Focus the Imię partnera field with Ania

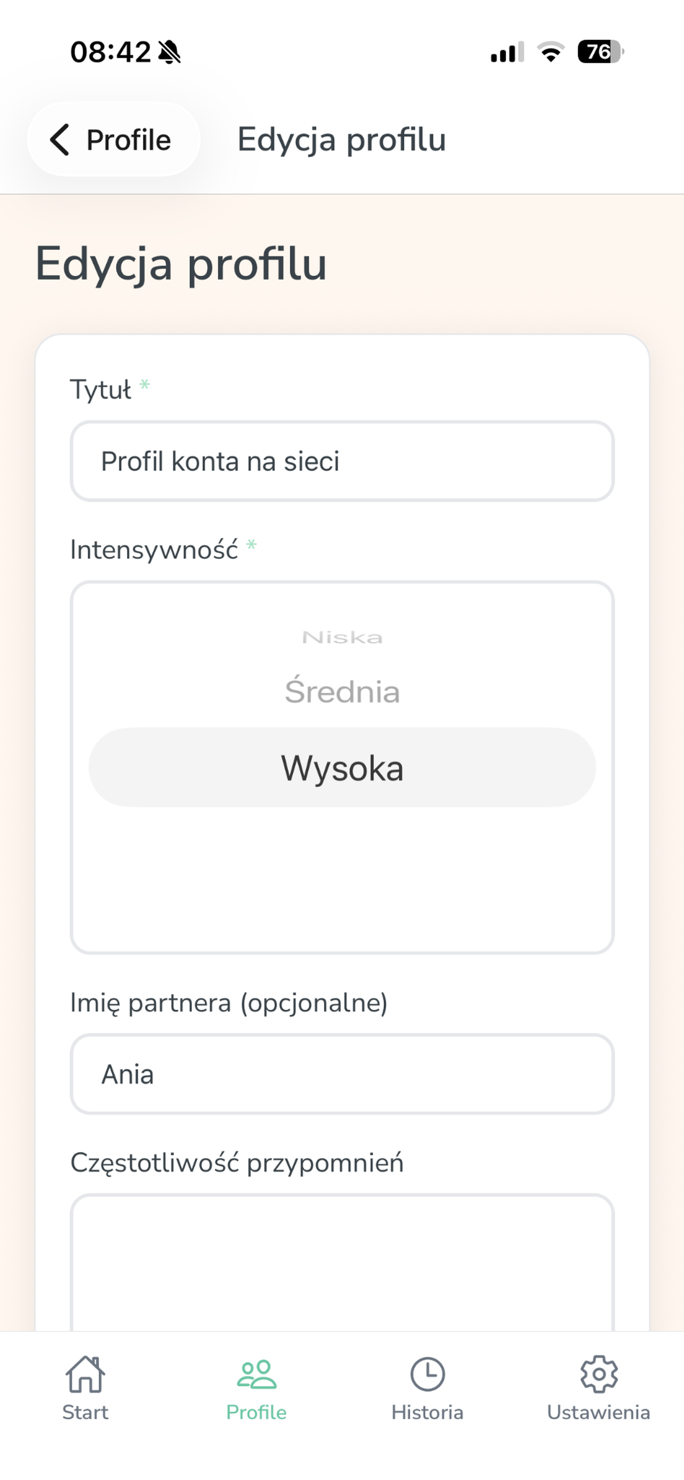tap(342, 1074)
